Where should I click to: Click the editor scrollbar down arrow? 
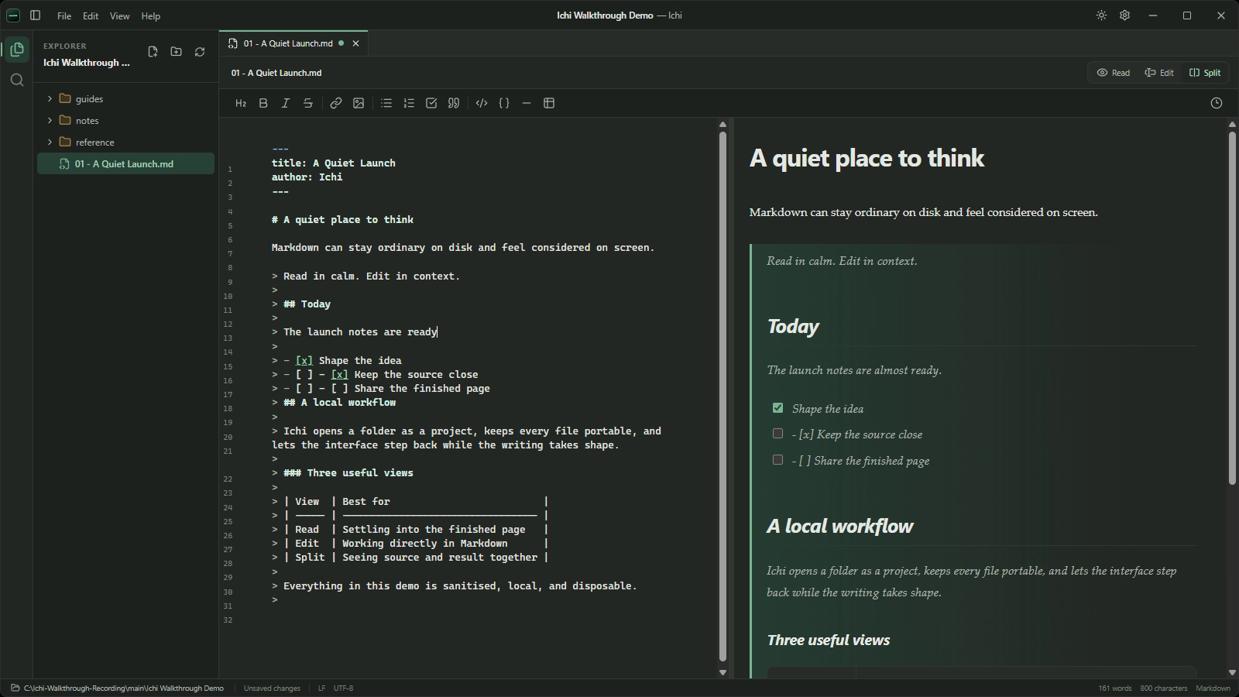(x=722, y=673)
